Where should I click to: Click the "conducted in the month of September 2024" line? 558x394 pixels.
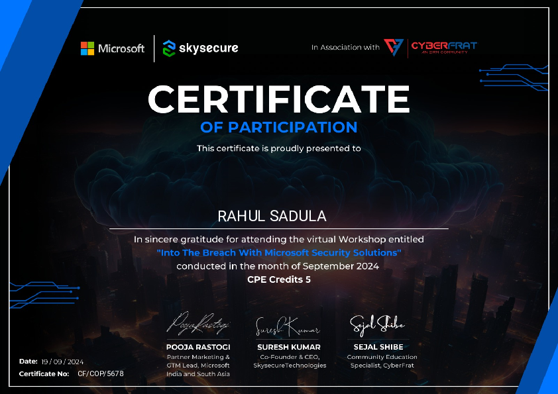click(278, 266)
